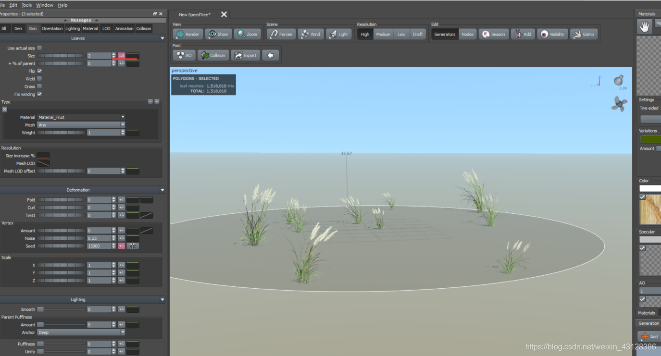Toggle the Color map checkbox

pyautogui.click(x=642, y=197)
